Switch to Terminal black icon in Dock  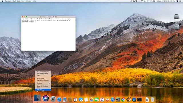click(x=140, y=100)
